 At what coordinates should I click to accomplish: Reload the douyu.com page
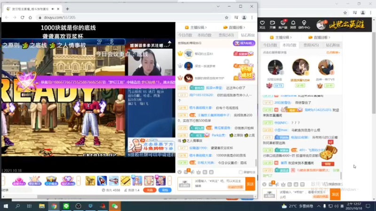22,17
